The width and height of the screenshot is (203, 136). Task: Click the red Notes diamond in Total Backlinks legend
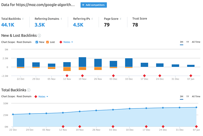point(36,97)
